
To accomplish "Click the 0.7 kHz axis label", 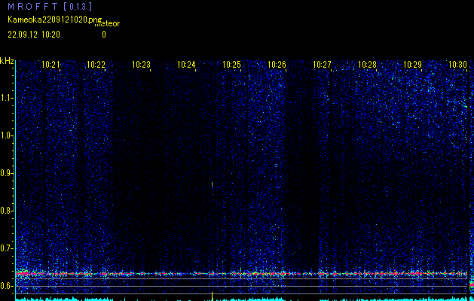I will [6, 248].
